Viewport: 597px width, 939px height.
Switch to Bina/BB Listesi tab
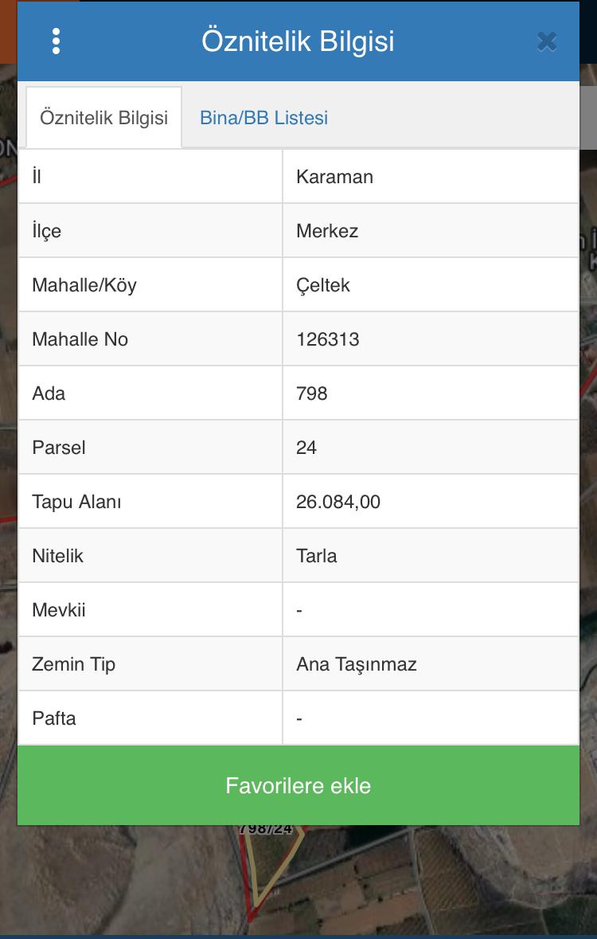[263, 118]
